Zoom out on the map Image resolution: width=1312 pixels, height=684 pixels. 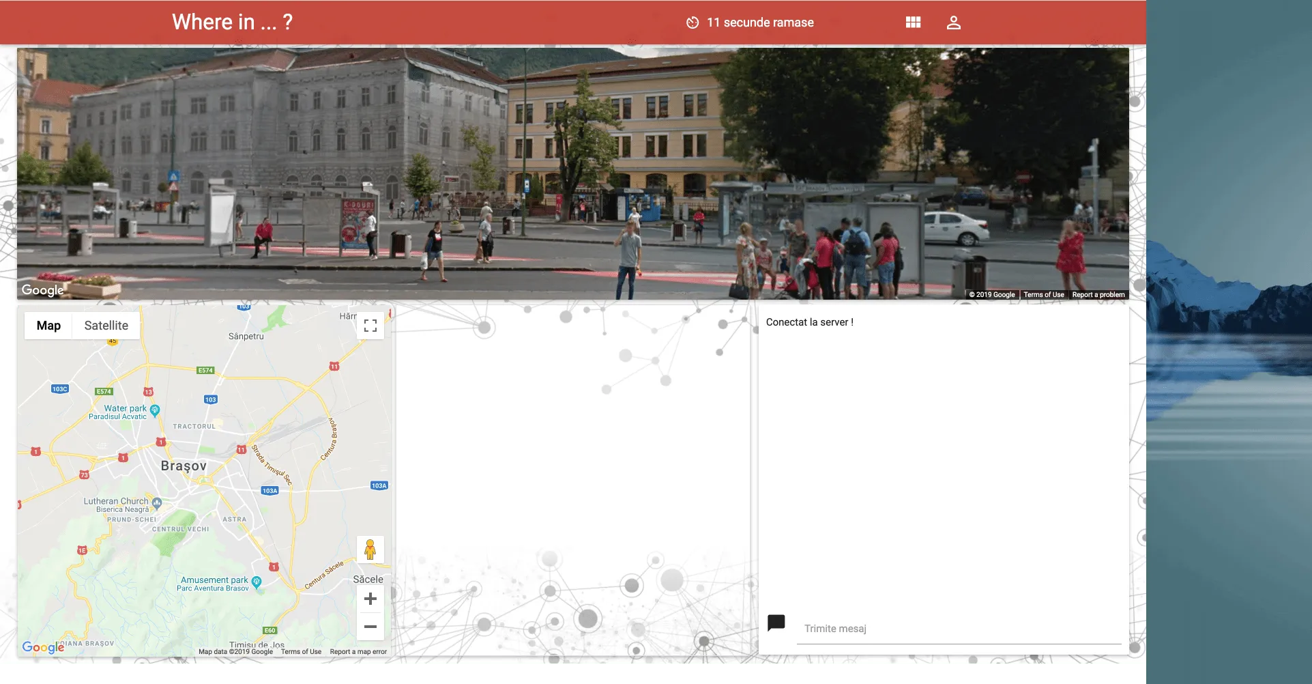(x=370, y=626)
